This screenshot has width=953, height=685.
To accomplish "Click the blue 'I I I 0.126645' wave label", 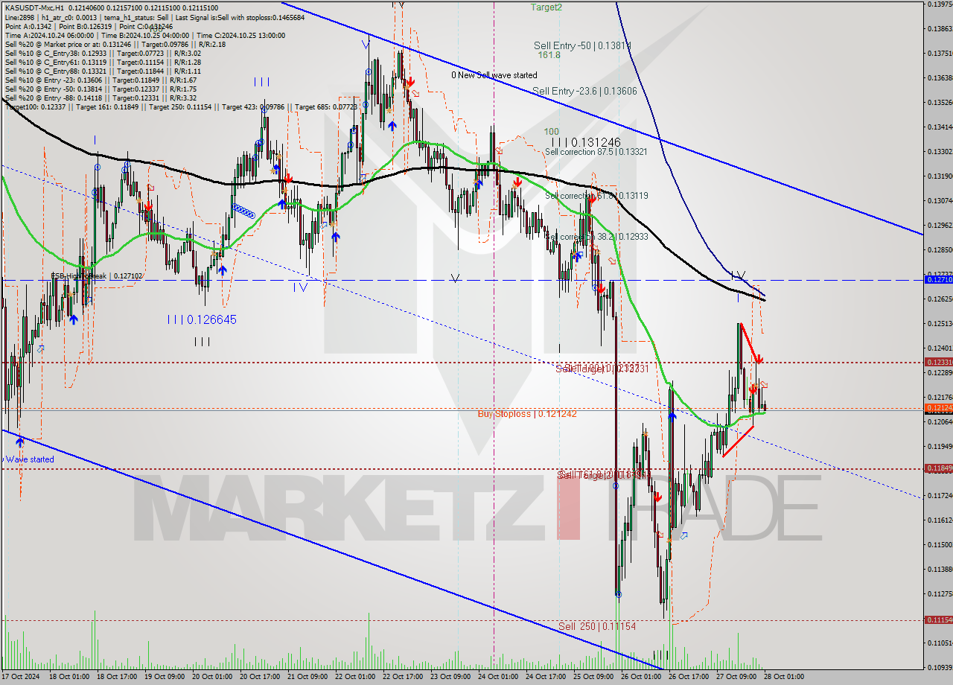I will click(x=202, y=319).
